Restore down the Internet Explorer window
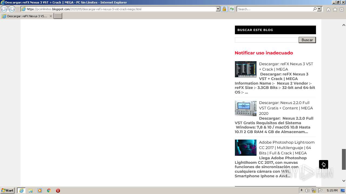This screenshot has width=346, height=194. (x=338, y=2)
